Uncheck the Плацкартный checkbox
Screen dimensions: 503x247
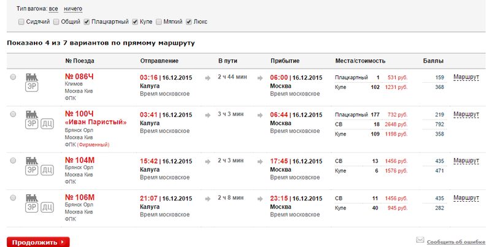point(87,22)
